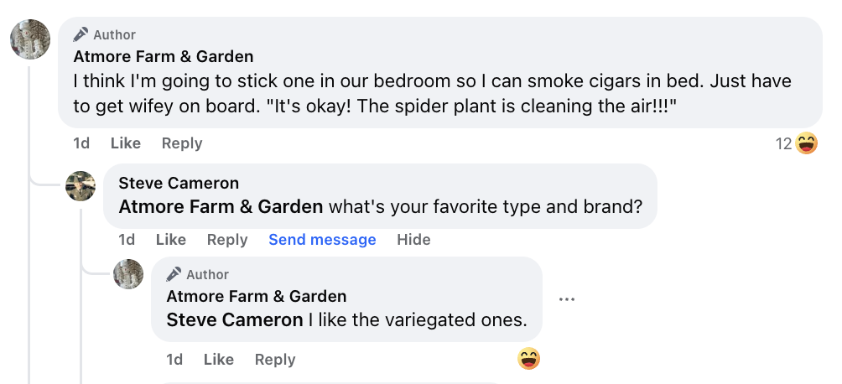Hide Steve Cameron's comment
842x384 pixels.
pyautogui.click(x=413, y=240)
